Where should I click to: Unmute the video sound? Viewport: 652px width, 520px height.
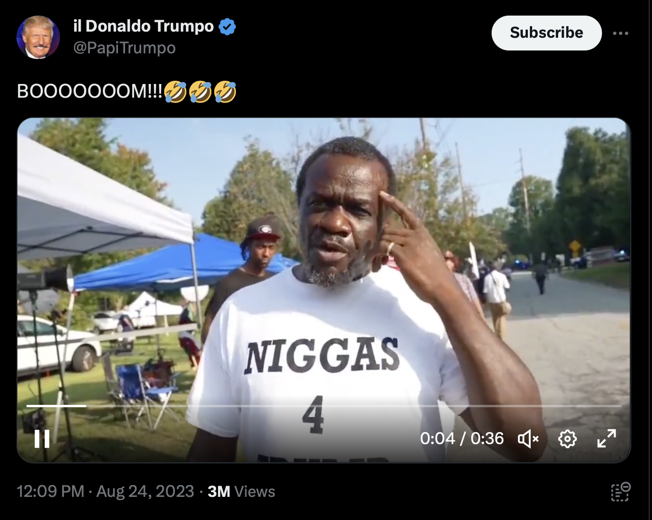pyautogui.click(x=528, y=439)
